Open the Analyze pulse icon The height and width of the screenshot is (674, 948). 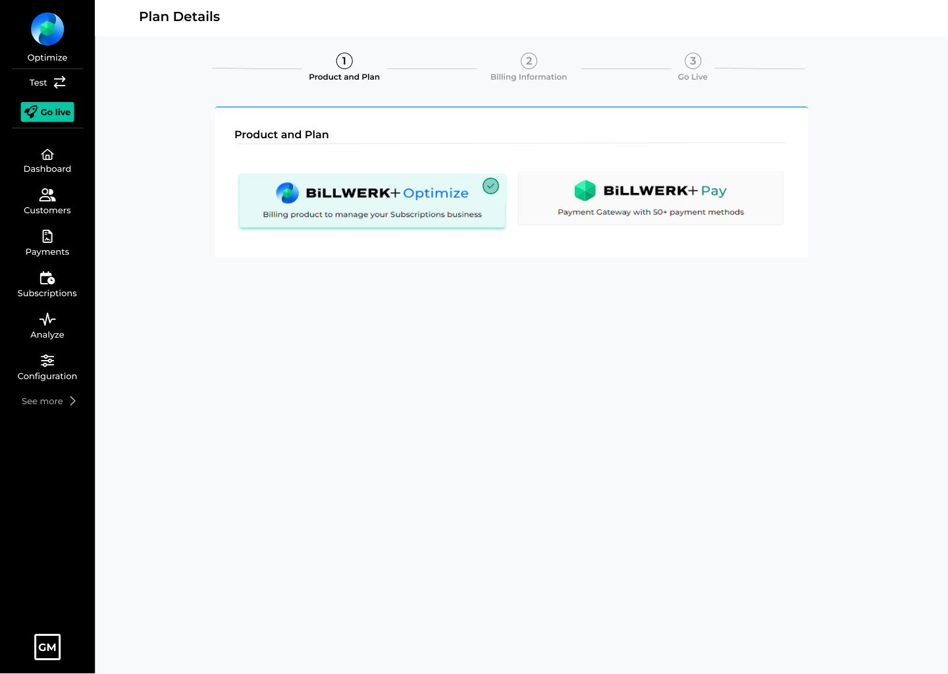[47, 319]
